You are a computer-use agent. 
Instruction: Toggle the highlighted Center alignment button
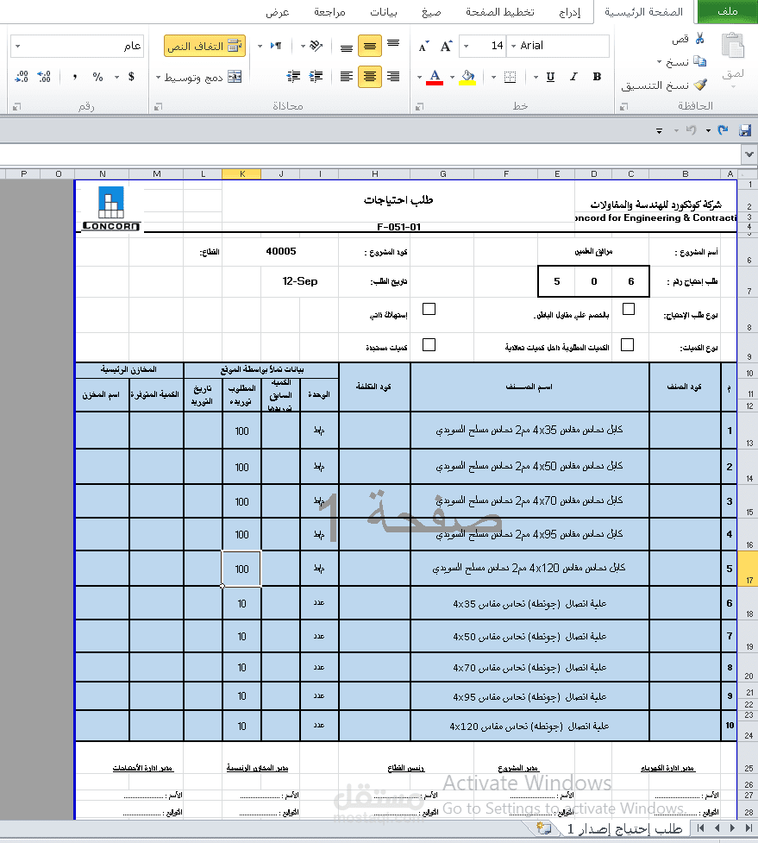pos(370,77)
